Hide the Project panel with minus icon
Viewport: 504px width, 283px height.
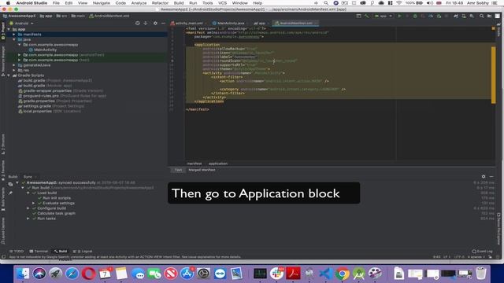[x=163, y=23]
